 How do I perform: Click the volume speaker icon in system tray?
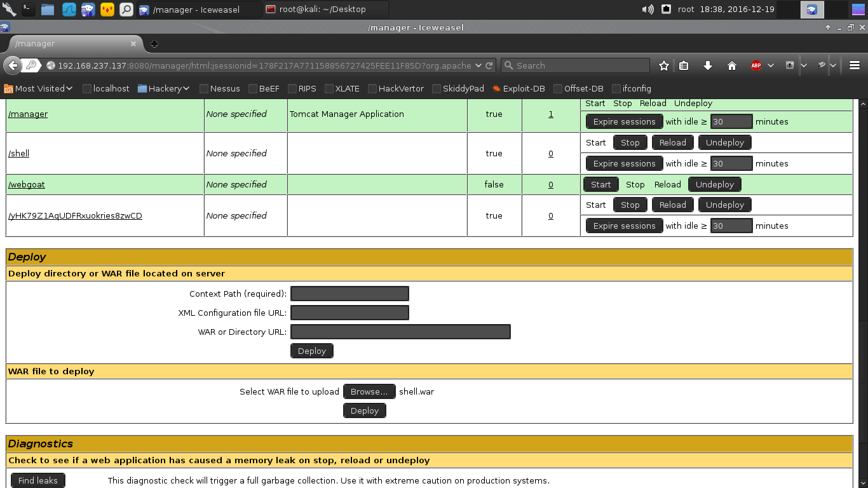[648, 10]
